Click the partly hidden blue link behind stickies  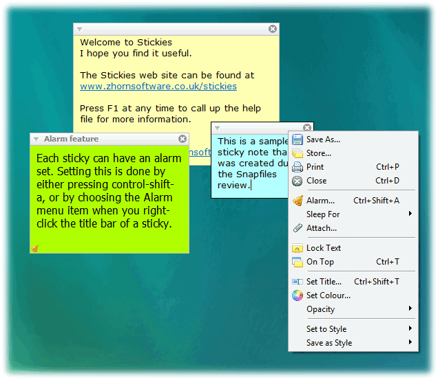point(200,153)
